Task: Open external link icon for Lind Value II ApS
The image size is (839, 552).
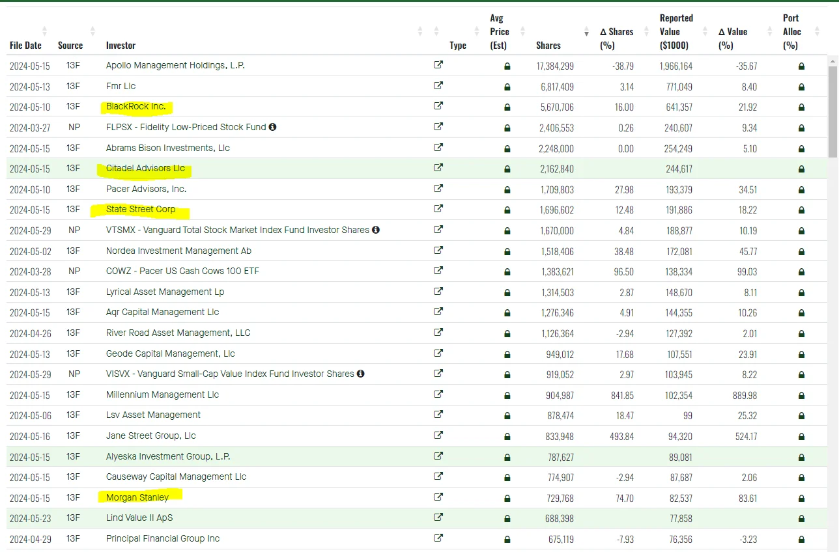Action: 438,518
